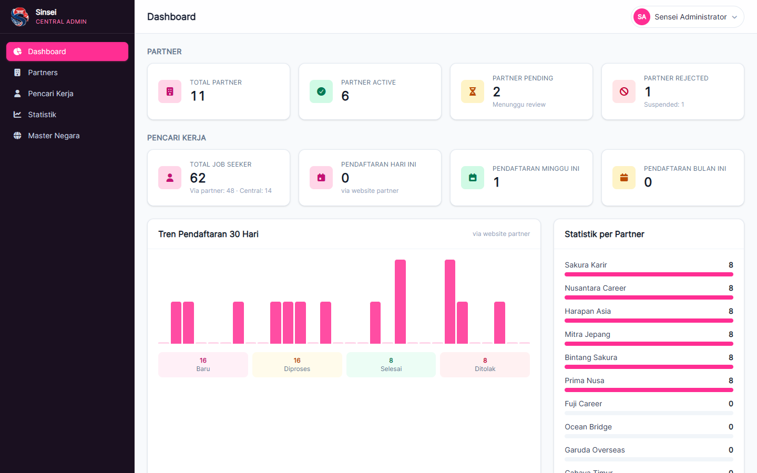The width and height of the screenshot is (757, 473).
Task: Click "Suspended: 1" text
Action: pyautogui.click(x=664, y=105)
